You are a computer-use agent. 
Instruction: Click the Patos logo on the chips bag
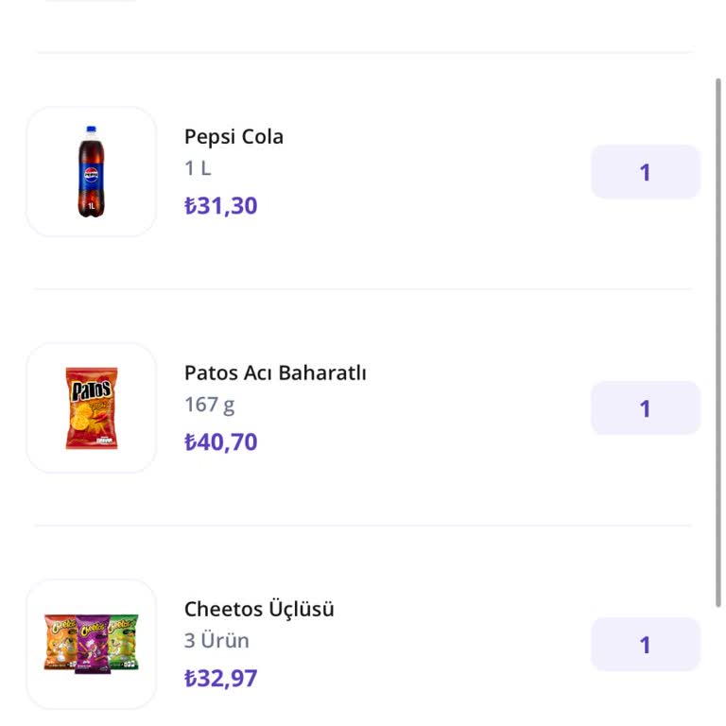pyautogui.click(x=92, y=389)
